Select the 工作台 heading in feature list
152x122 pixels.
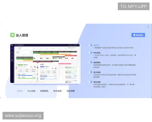click(x=96, y=45)
